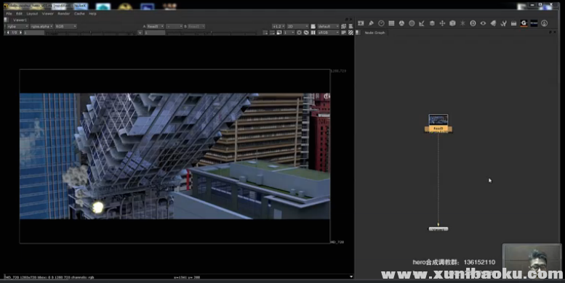Open the Views nodes eye icon
This screenshot has width=565, height=283.
(483, 23)
